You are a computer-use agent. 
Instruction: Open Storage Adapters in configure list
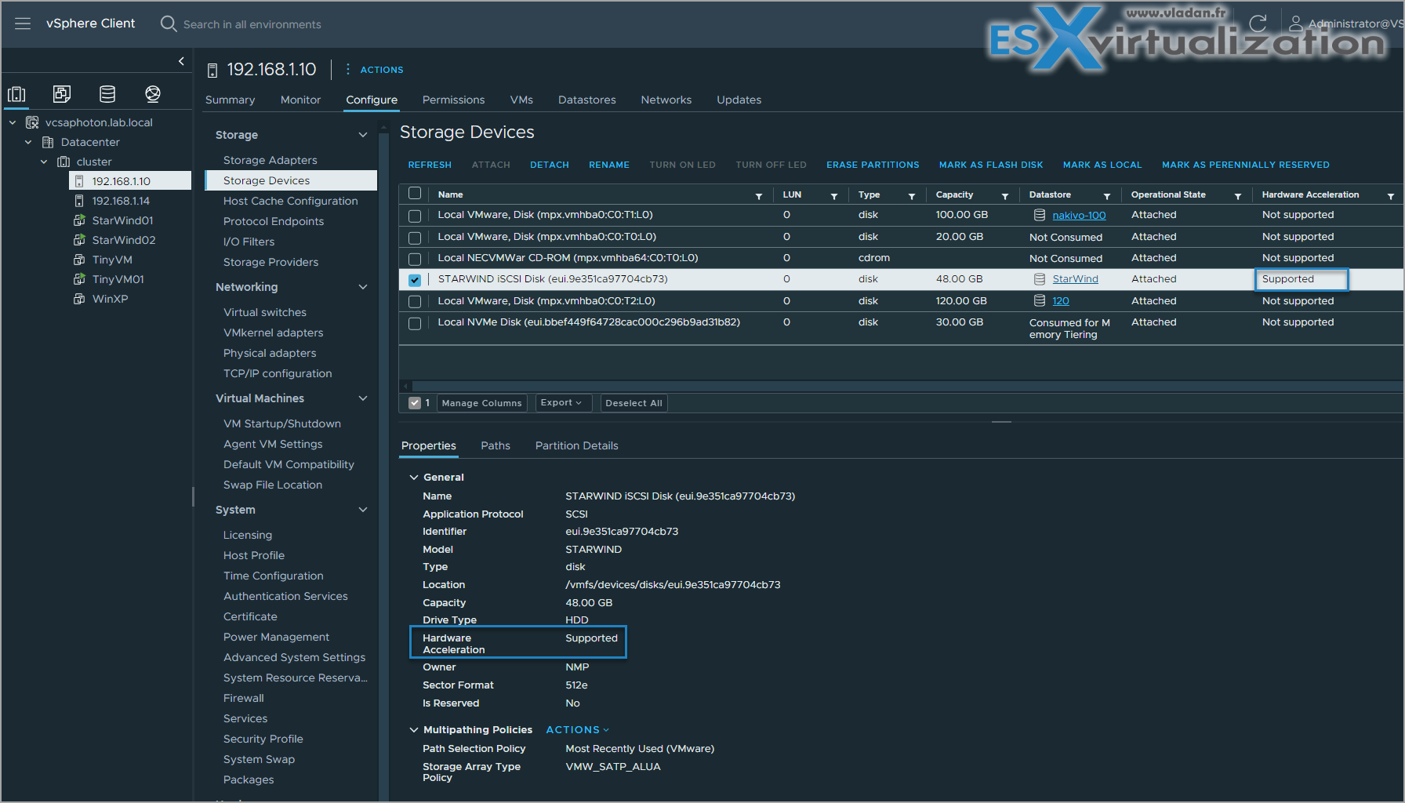coord(270,160)
